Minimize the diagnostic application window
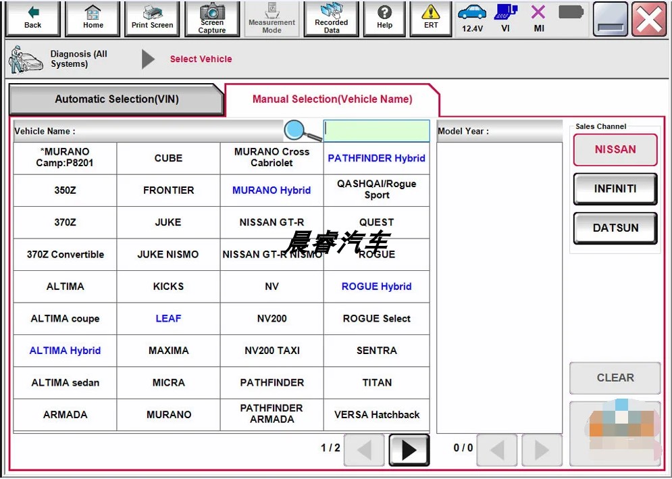The image size is (672, 479). tap(611, 19)
